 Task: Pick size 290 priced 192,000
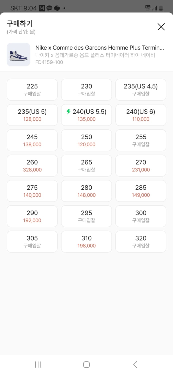pos(32,216)
